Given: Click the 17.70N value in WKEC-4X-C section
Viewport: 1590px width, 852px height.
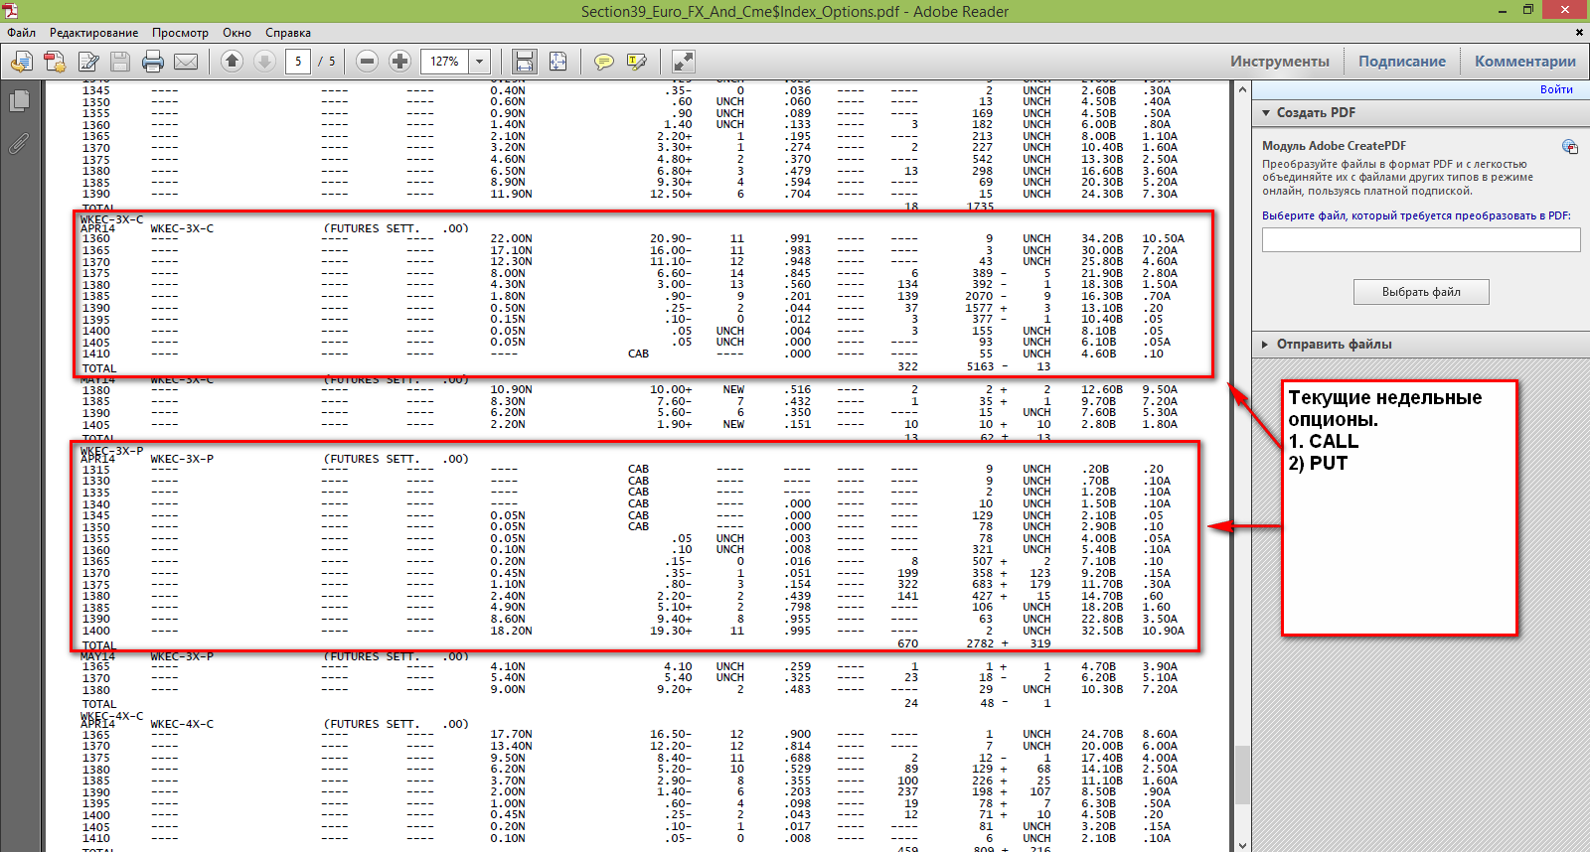Looking at the screenshot, I should (511, 735).
